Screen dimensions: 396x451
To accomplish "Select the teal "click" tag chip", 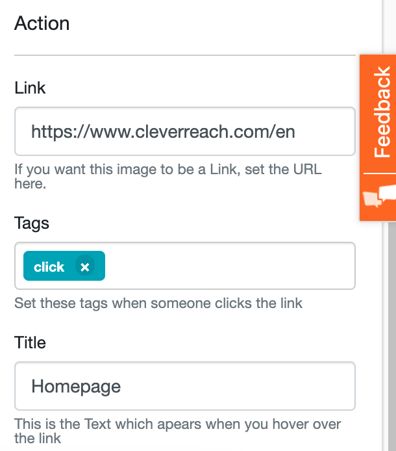I will point(49,266).
